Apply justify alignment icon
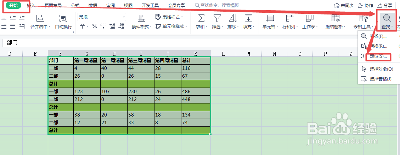The height and width of the screenshot is (155, 400). [x=13, y=26]
